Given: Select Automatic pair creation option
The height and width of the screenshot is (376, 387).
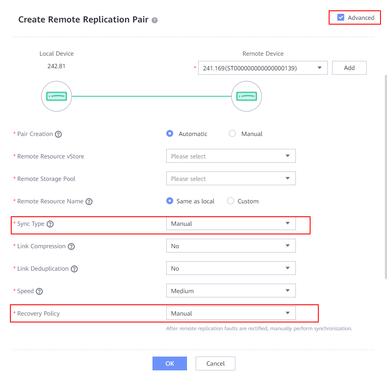Looking at the screenshot, I should [x=170, y=134].
